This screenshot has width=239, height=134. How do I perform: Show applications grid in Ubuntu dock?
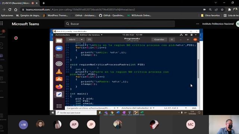59,106
